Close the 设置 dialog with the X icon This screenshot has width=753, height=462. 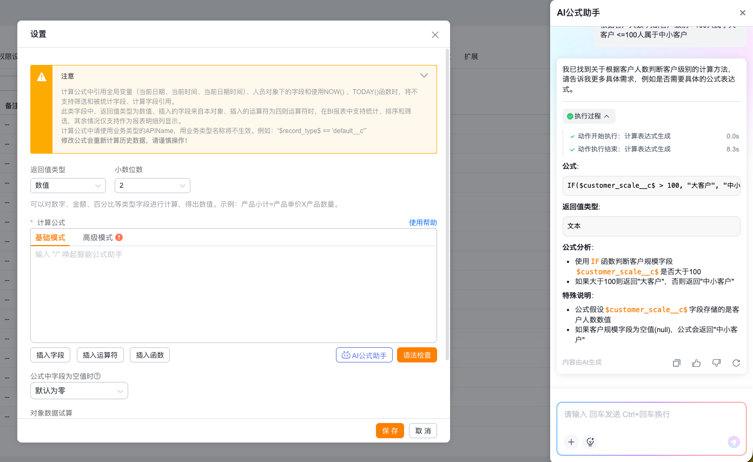point(435,35)
